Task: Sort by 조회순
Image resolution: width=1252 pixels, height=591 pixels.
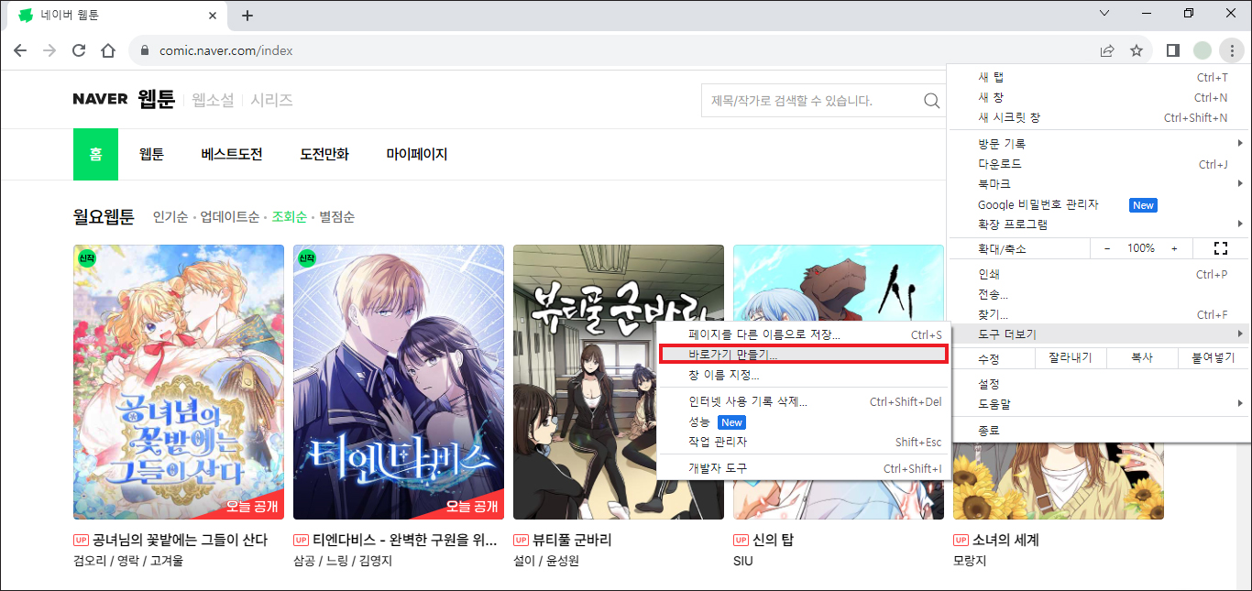Action: point(289,217)
